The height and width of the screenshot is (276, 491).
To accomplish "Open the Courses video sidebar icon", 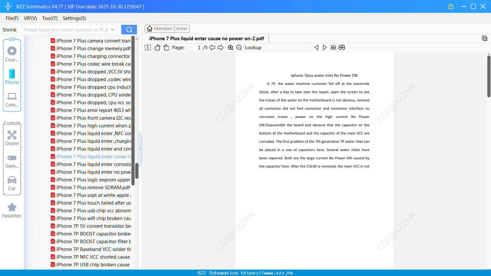I will [x=12, y=54].
